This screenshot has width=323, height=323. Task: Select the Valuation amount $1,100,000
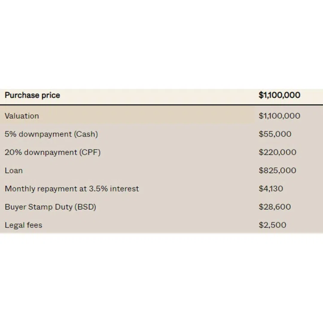pyautogui.click(x=279, y=116)
